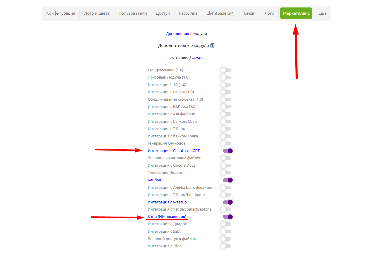Enable the Генерация QR-кодов toggle
This screenshot has width=367, height=253.
coord(226,143)
